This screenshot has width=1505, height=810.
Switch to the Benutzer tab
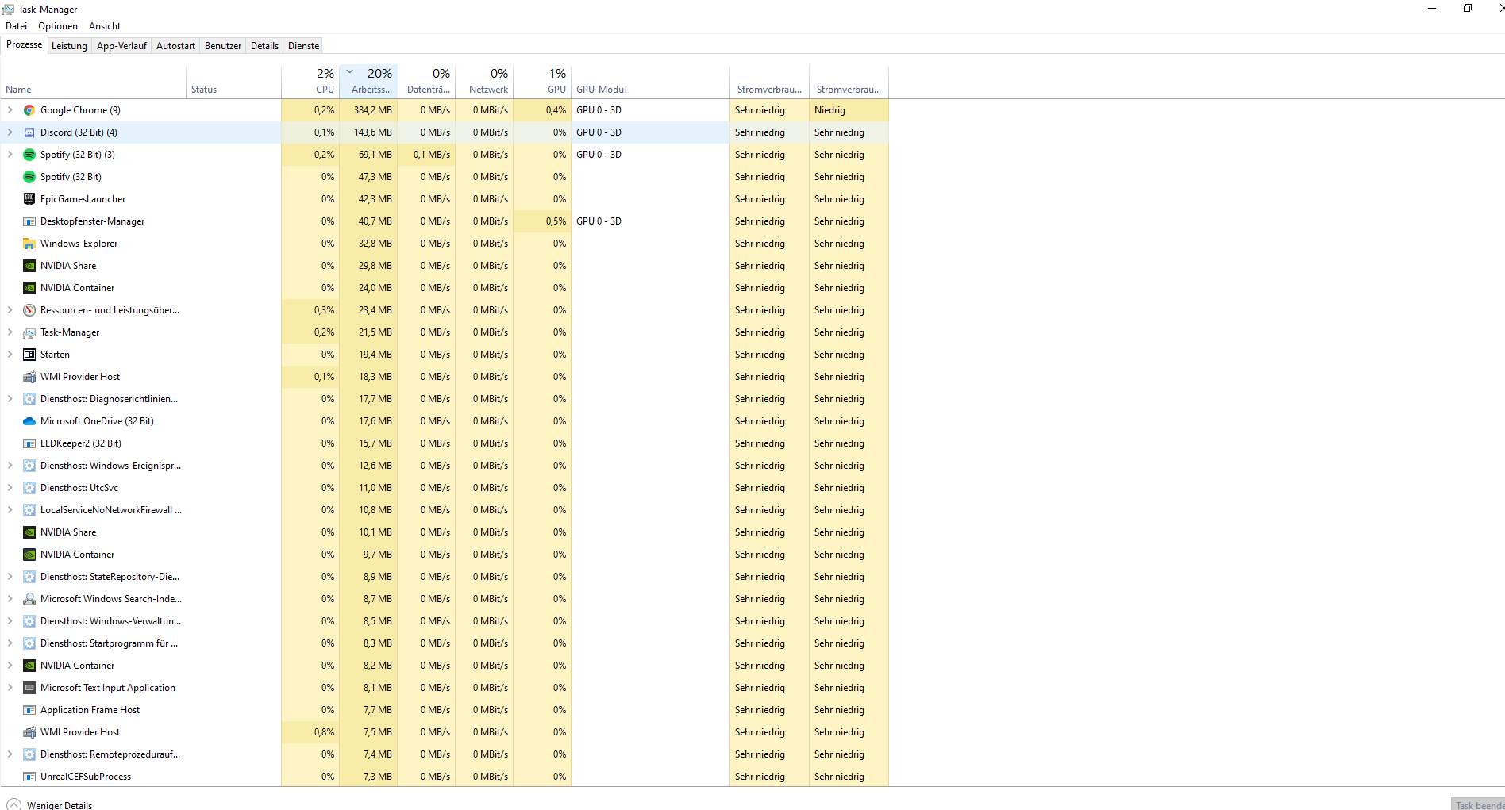point(223,46)
